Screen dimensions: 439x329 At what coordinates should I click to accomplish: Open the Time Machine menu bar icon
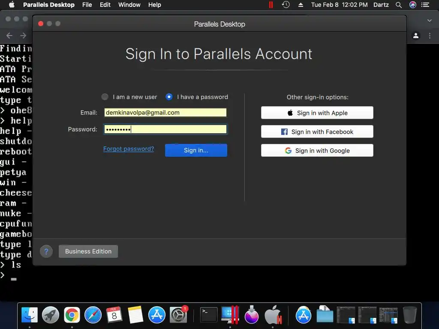click(286, 5)
